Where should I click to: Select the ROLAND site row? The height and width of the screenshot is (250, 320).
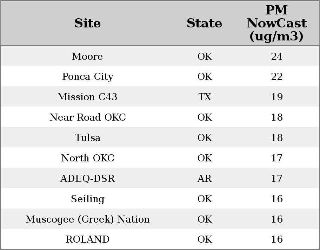click(87, 239)
